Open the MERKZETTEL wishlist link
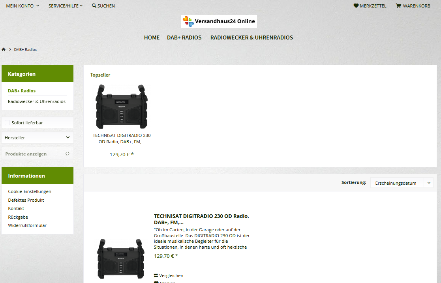441x283 pixels. tap(370, 6)
